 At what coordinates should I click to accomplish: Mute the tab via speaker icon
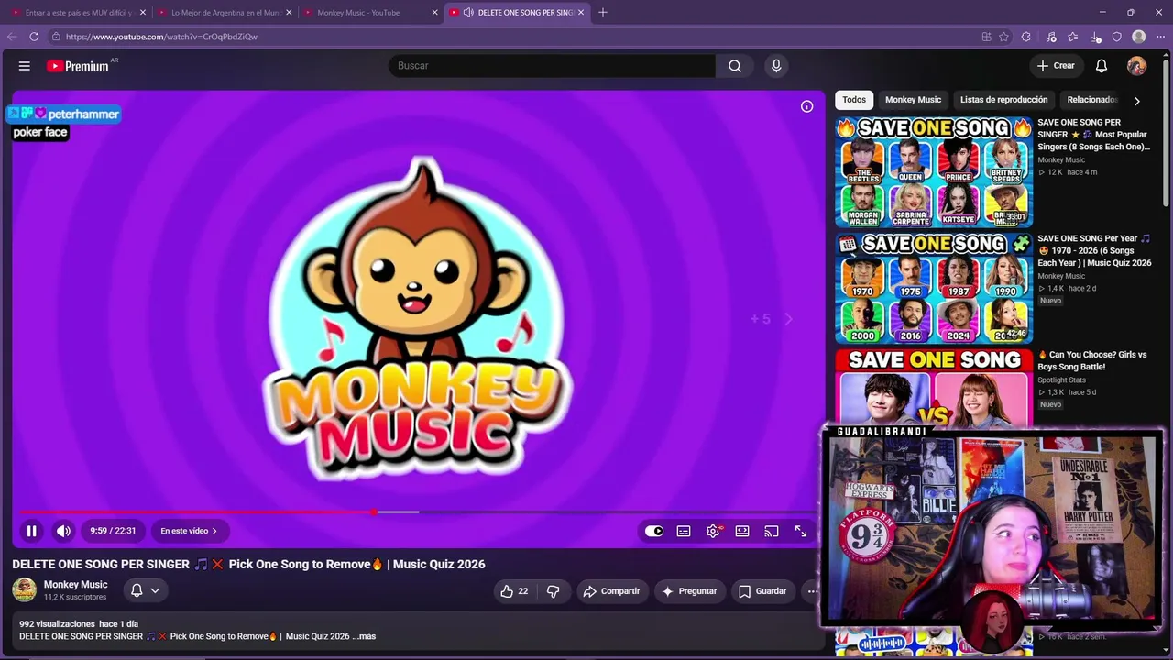pyautogui.click(x=468, y=13)
